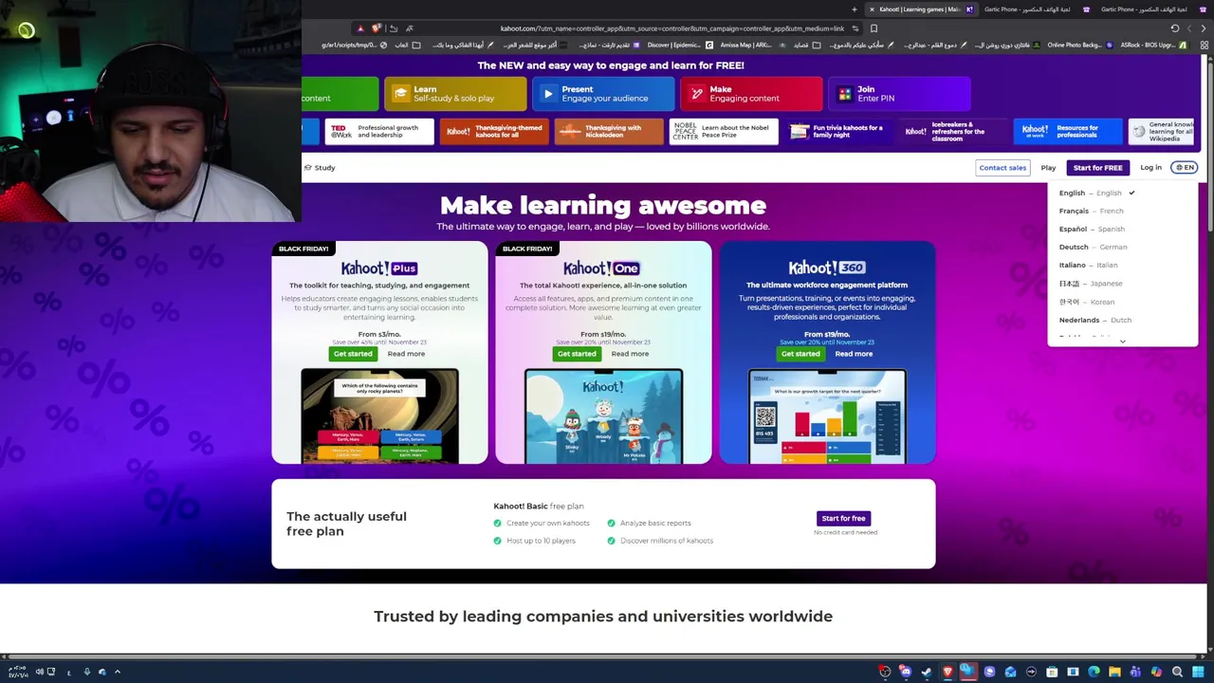Screen dimensions: 1214x683
Task: Click the Kahoot! Plus logo
Action: click(379, 268)
